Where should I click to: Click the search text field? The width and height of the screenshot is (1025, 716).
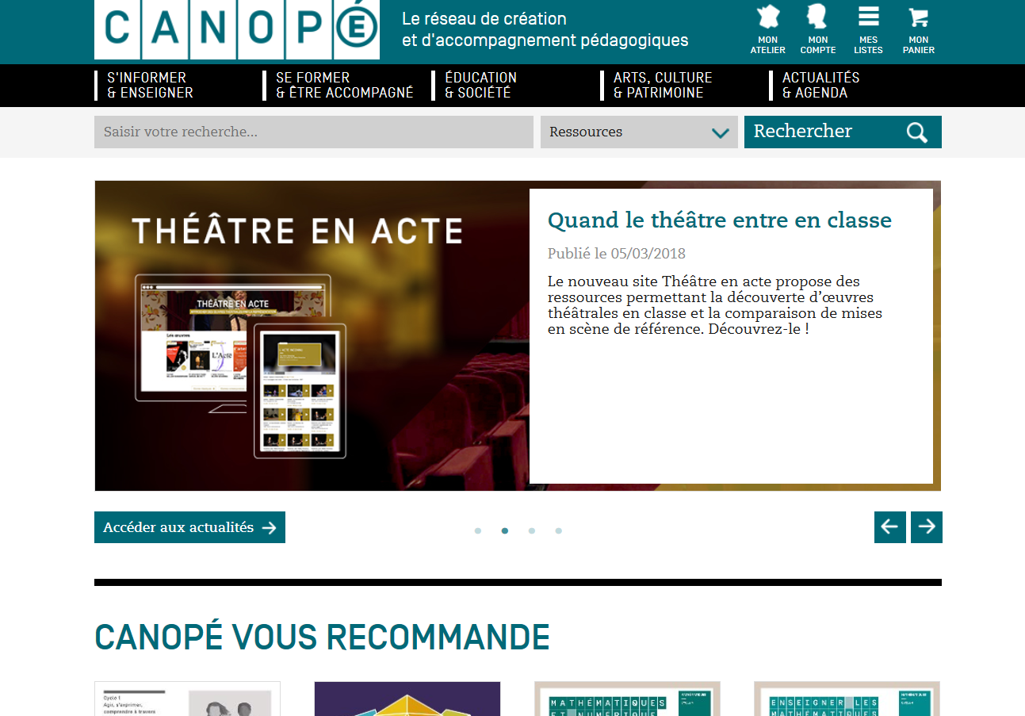[x=314, y=132]
